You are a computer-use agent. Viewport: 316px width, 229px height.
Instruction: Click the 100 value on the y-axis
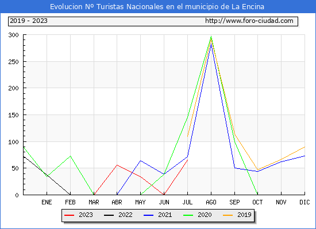13,142
